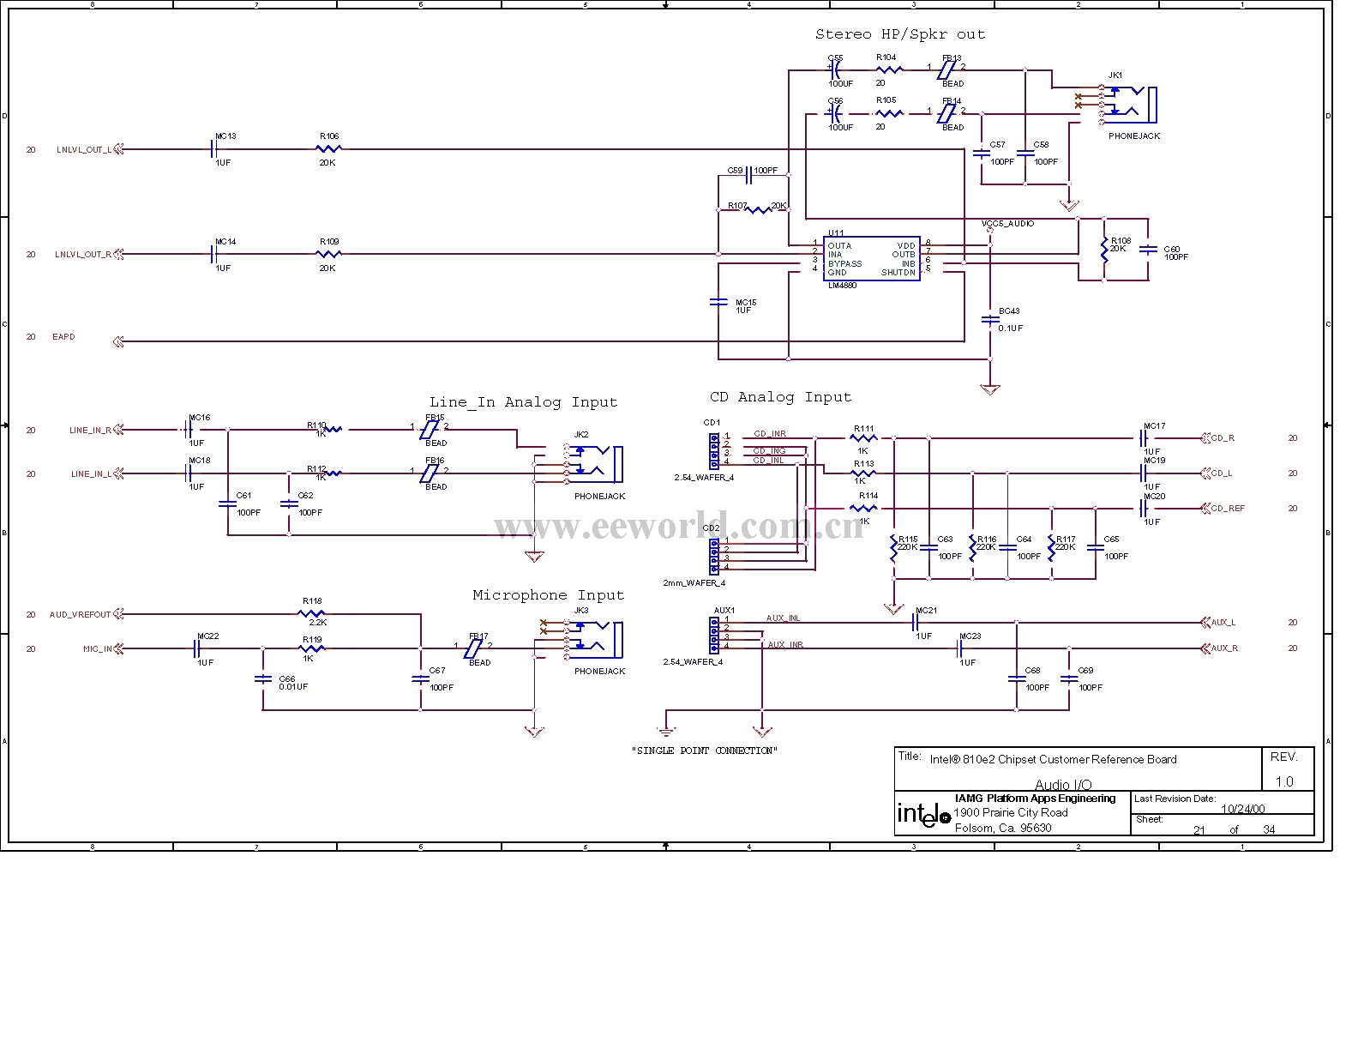Select capacitor MC21 1UF symbol
The width and height of the screenshot is (1358, 1049).
pyautogui.click(x=915, y=623)
